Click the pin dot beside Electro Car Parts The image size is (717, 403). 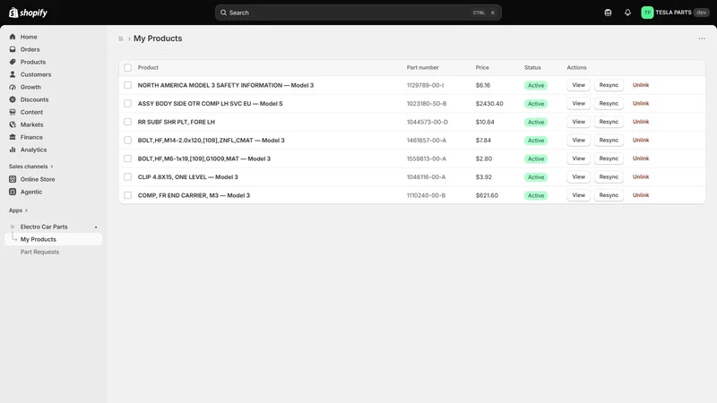[96, 227]
